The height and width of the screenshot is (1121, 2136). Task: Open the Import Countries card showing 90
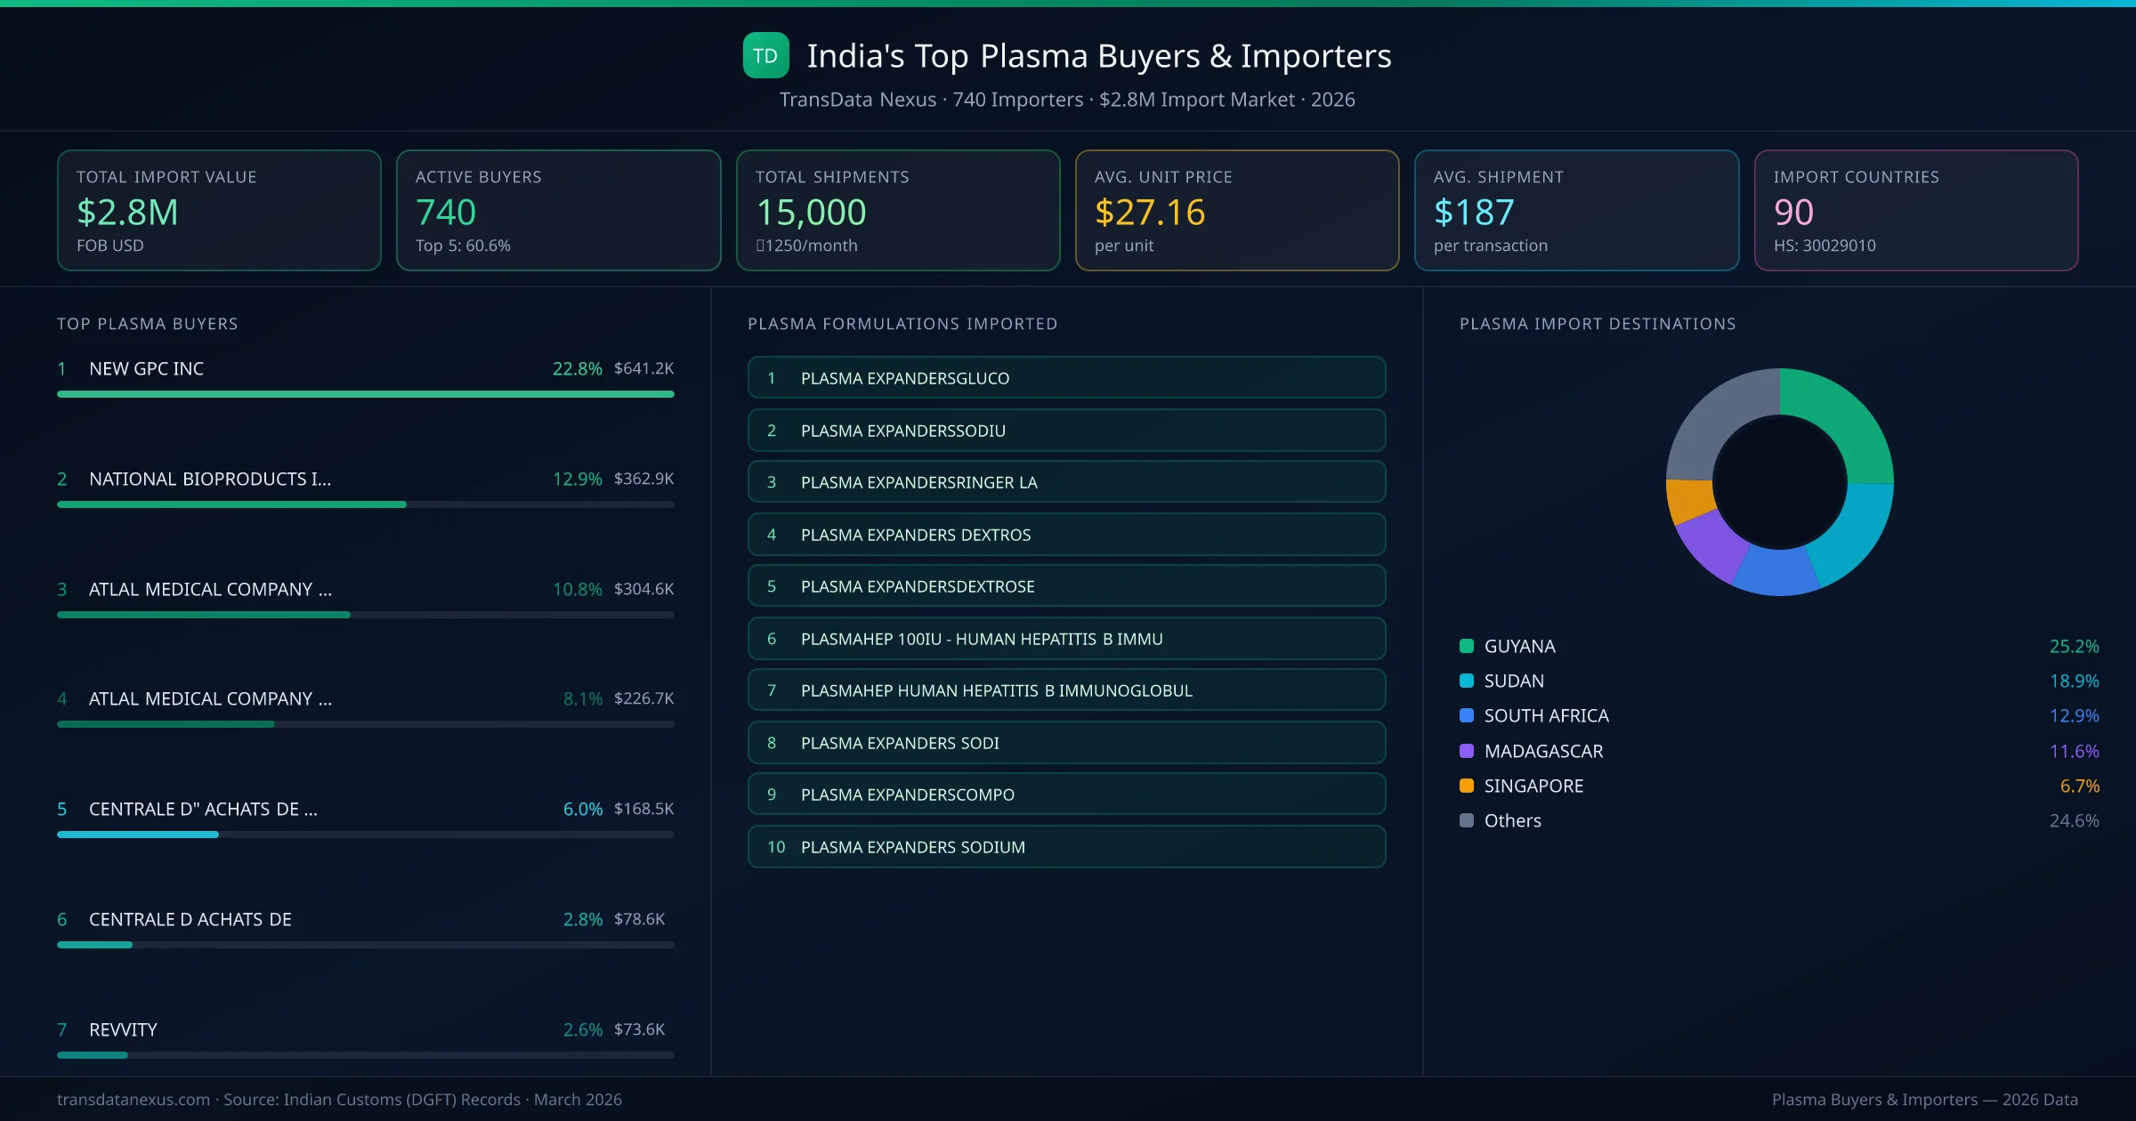coord(1916,210)
